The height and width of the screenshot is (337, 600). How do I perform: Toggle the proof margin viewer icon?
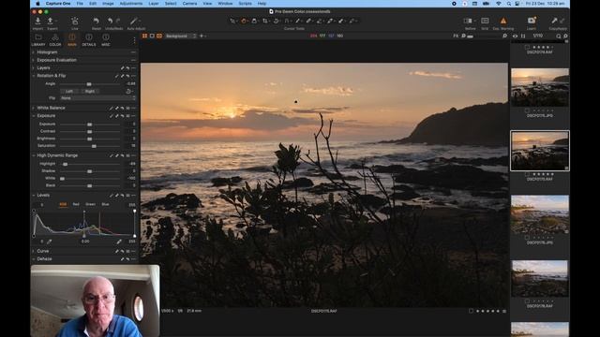tap(159, 36)
